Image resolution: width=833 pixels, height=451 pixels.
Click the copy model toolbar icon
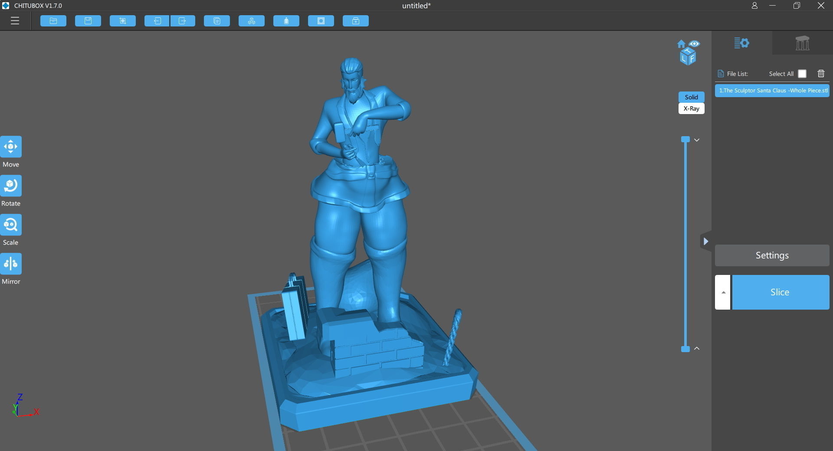(217, 21)
